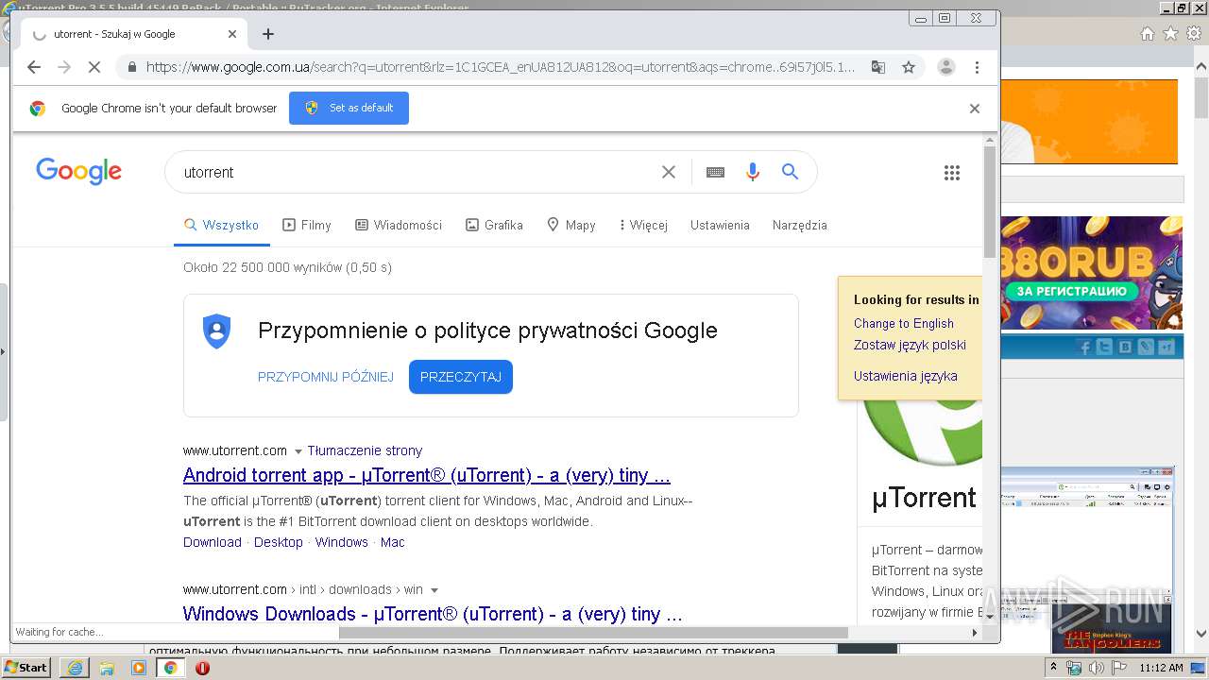Expand the Więcej menu
1209x680 pixels.
coord(643,225)
